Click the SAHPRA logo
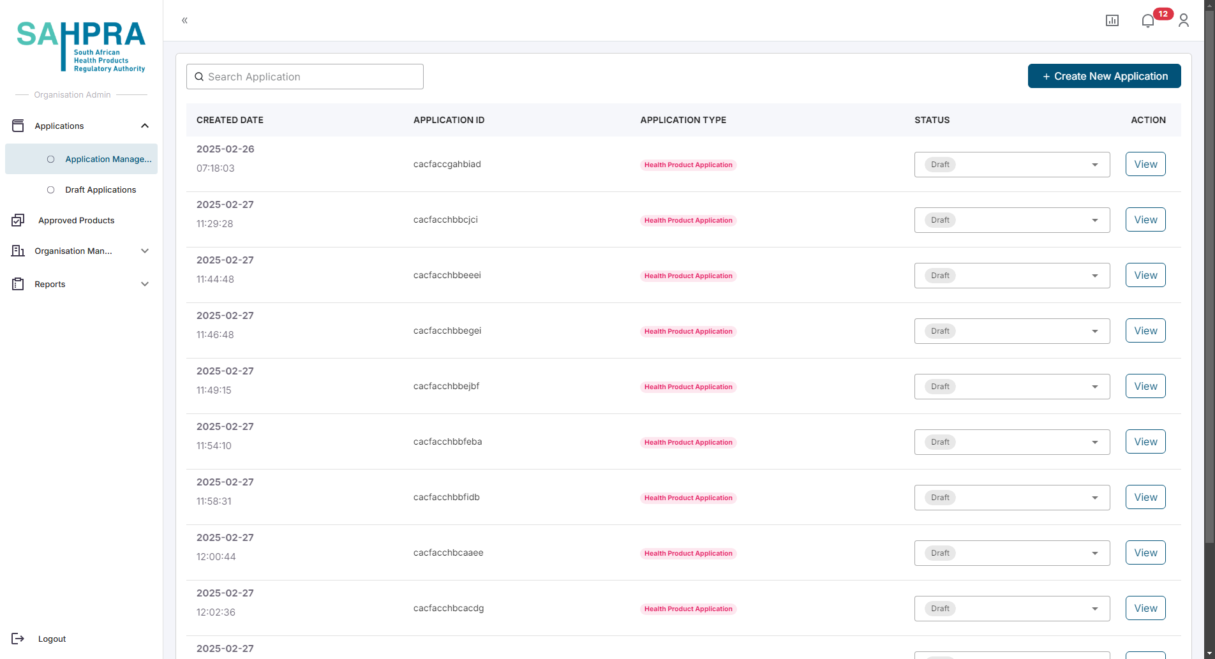 [81, 46]
